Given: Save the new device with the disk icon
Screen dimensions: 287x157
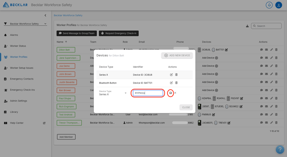Looking at the screenshot, I should coord(170,93).
